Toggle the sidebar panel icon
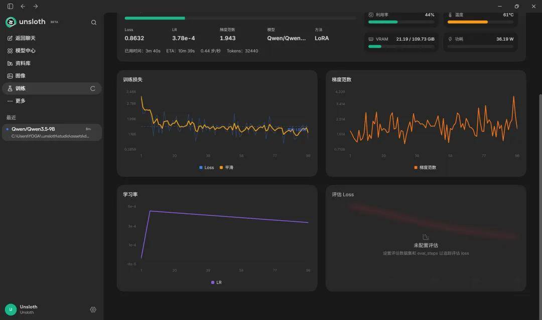This screenshot has width=542, height=320. [x=10, y=6]
